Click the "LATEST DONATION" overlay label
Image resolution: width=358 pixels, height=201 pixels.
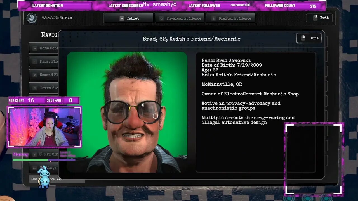[48, 6]
